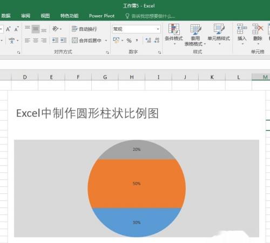
Task: Click 合并后居中 merge and center
Action: pyautogui.click(x=86, y=40)
